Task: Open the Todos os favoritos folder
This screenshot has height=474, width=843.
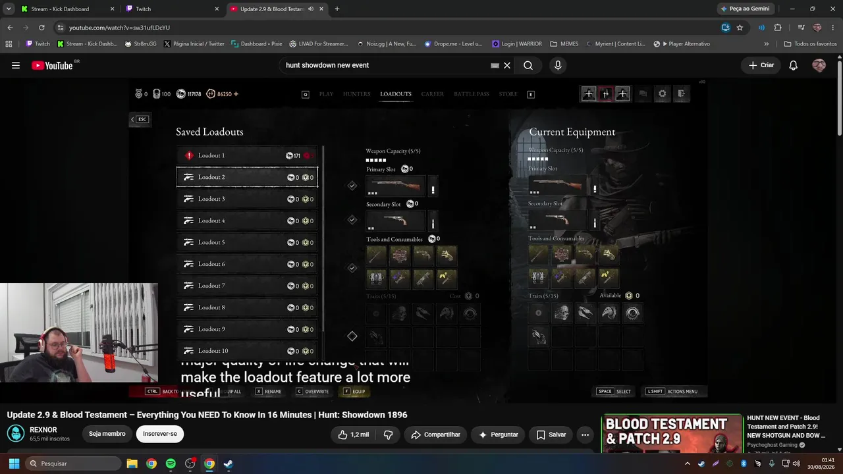Action: [810, 44]
